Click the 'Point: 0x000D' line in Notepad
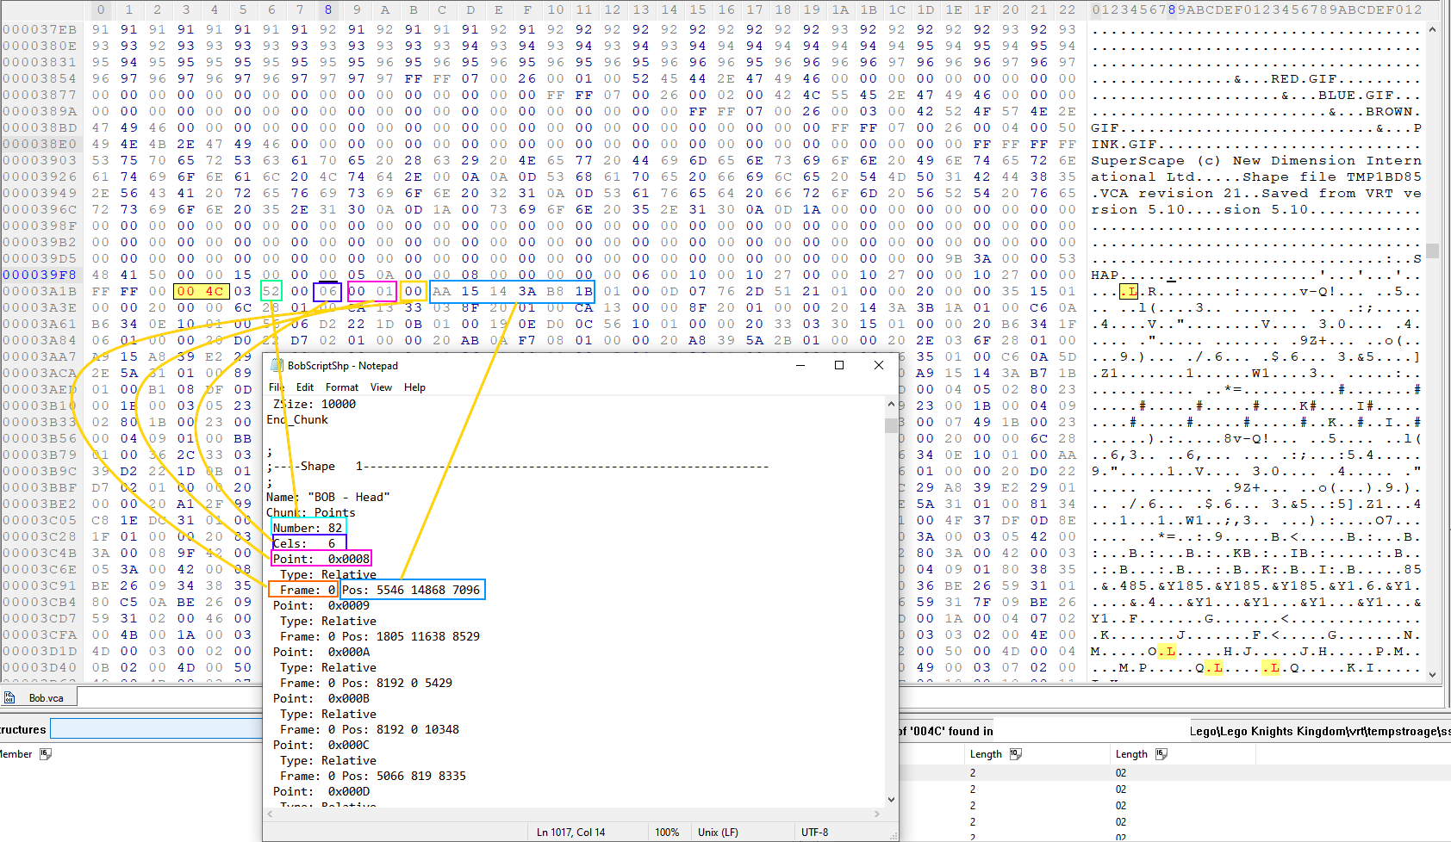The image size is (1451, 842). (x=321, y=791)
